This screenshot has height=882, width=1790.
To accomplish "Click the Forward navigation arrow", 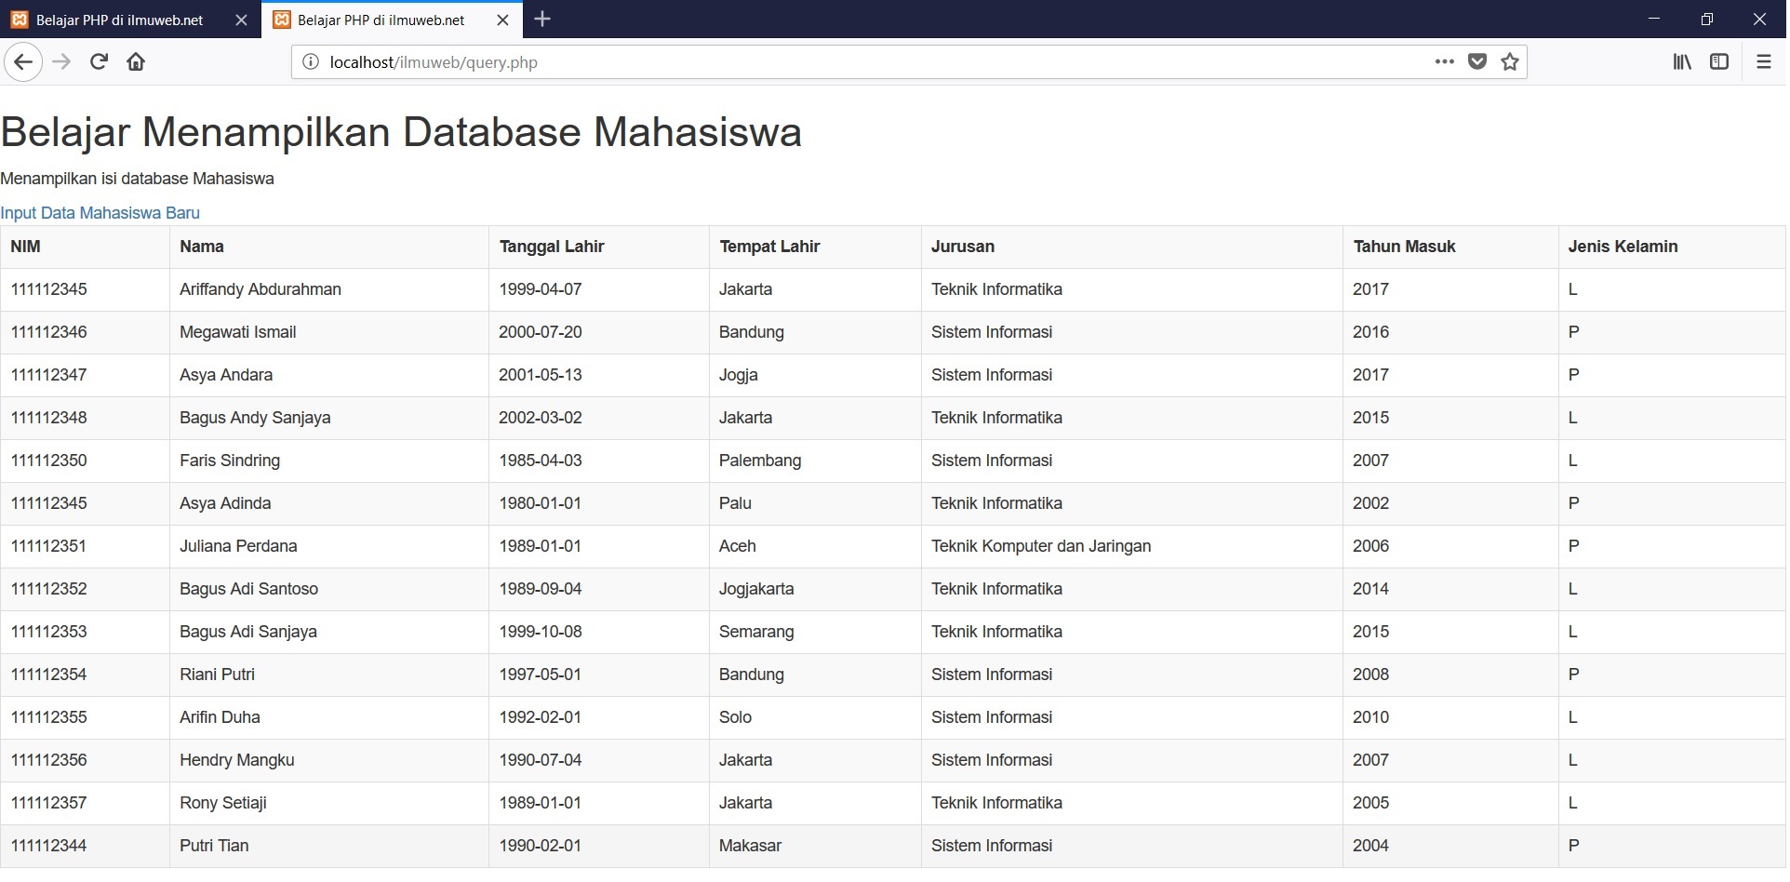I will [x=61, y=62].
